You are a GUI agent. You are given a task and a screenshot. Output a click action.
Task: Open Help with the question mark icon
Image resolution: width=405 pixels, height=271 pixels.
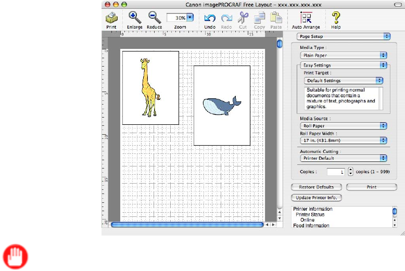[x=336, y=18]
